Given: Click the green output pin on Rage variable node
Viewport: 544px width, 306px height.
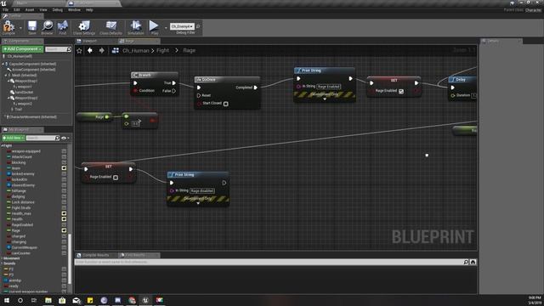Looking at the screenshot, I should [107, 117].
